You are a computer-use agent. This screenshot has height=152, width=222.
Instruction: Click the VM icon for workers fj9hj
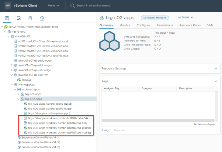(x=26, y=123)
